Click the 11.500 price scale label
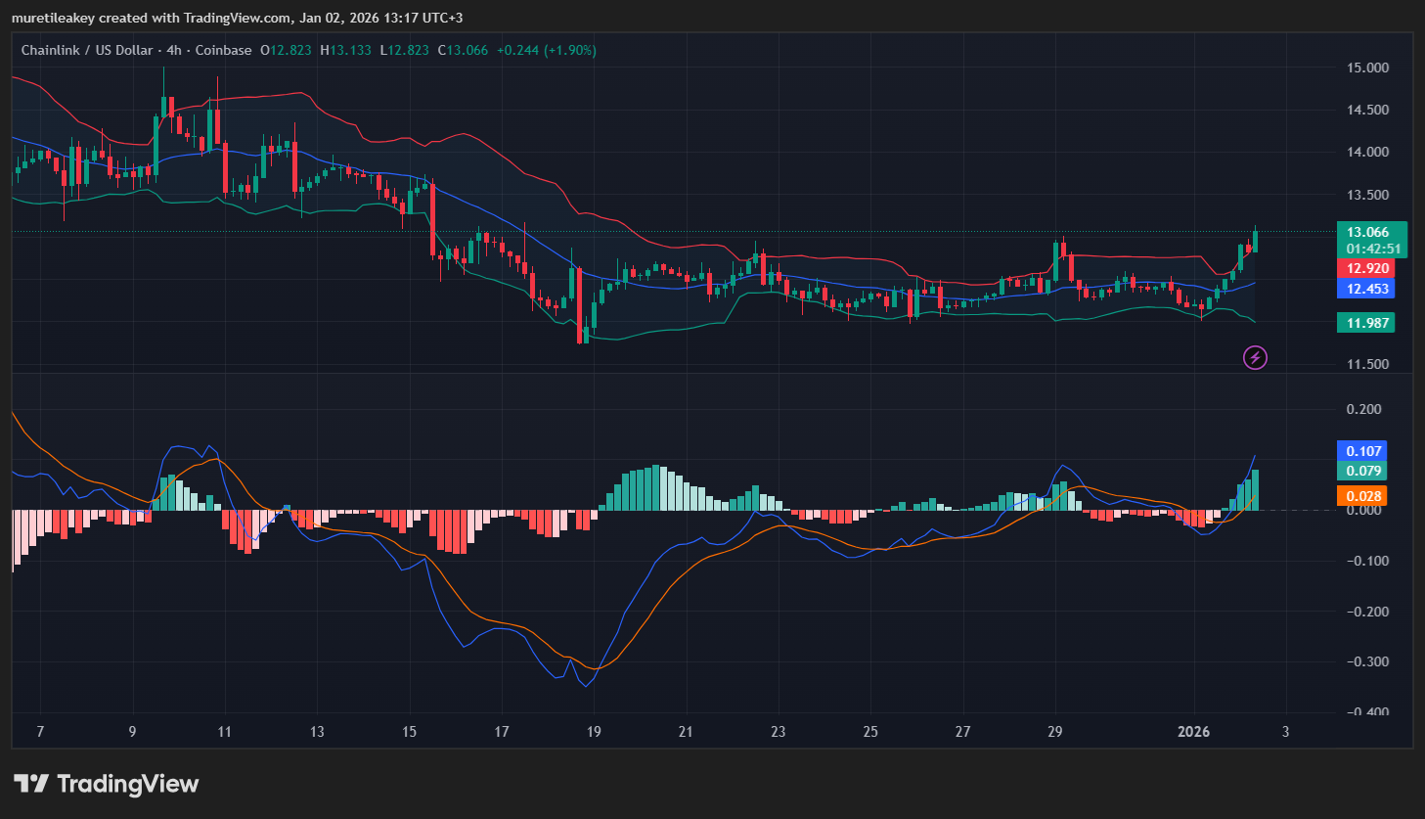This screenshot has width=1425, height=819. point(1367,364)
